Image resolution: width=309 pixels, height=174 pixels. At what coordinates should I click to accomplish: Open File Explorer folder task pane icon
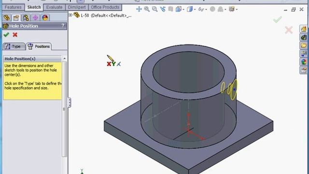[x=304, y=45]
